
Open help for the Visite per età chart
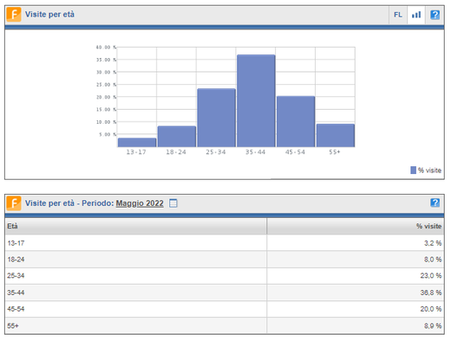pos(435,15)
